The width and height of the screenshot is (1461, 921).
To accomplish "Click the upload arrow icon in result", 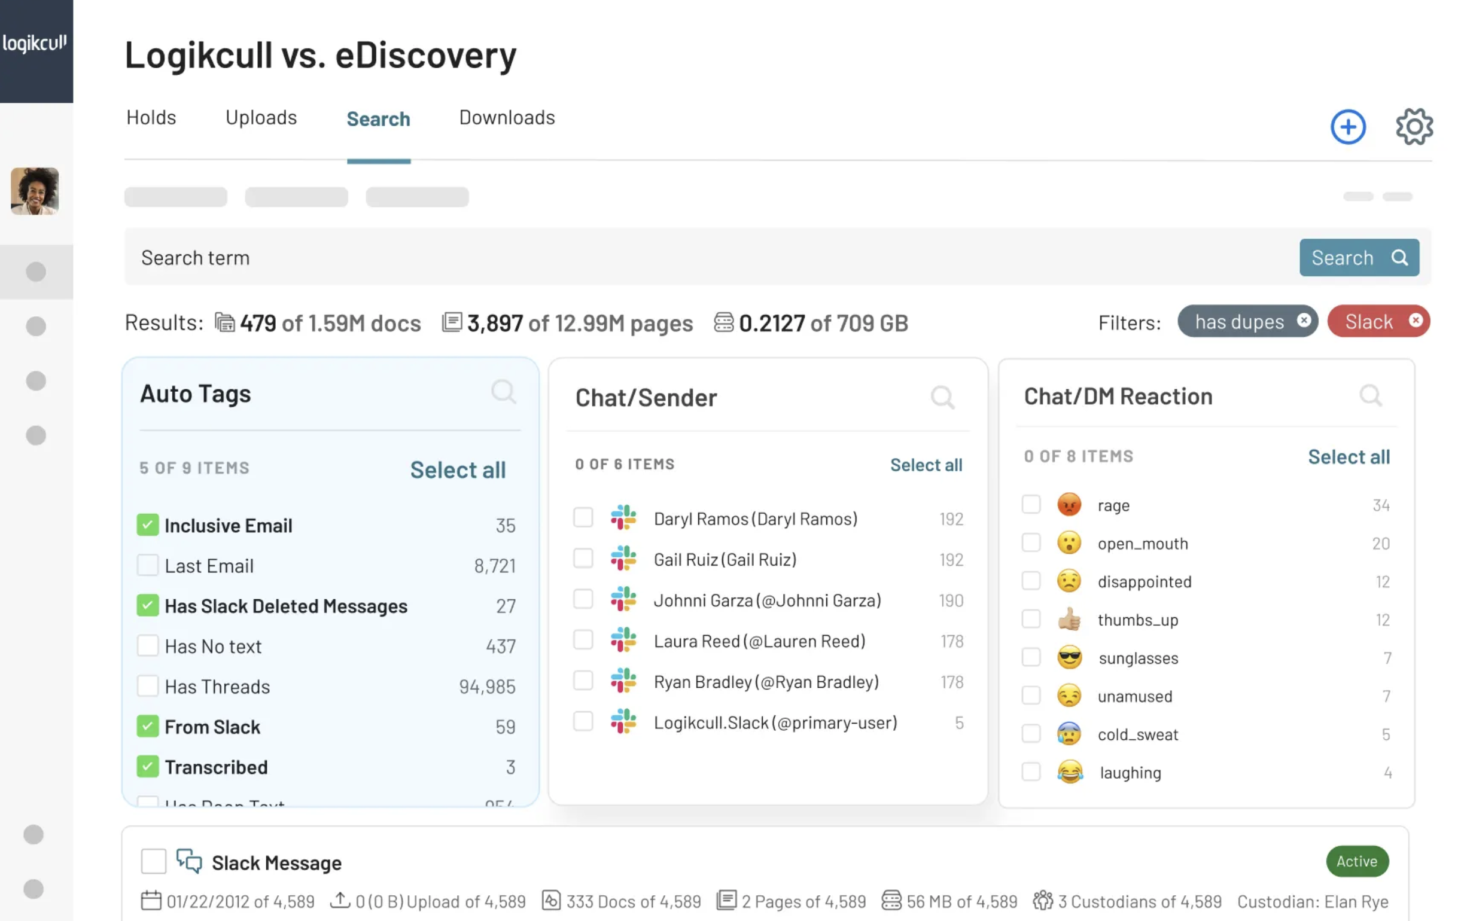I will pyautogui.click(x=340, y=901).
